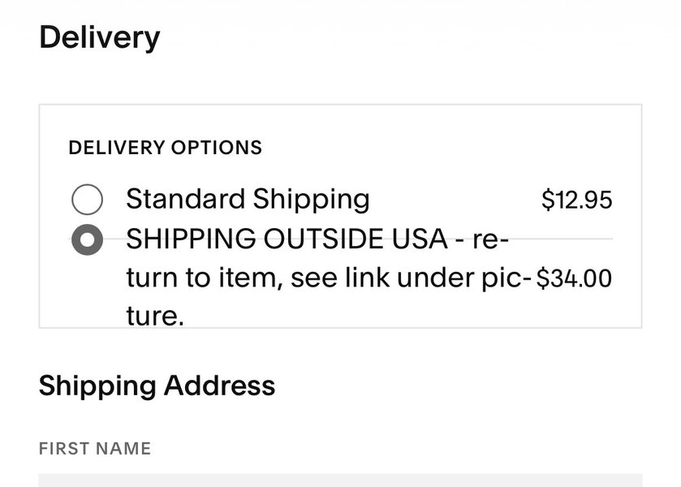Focus the First Name input field
The image size is (681, 487).
[x=340, y=480]
